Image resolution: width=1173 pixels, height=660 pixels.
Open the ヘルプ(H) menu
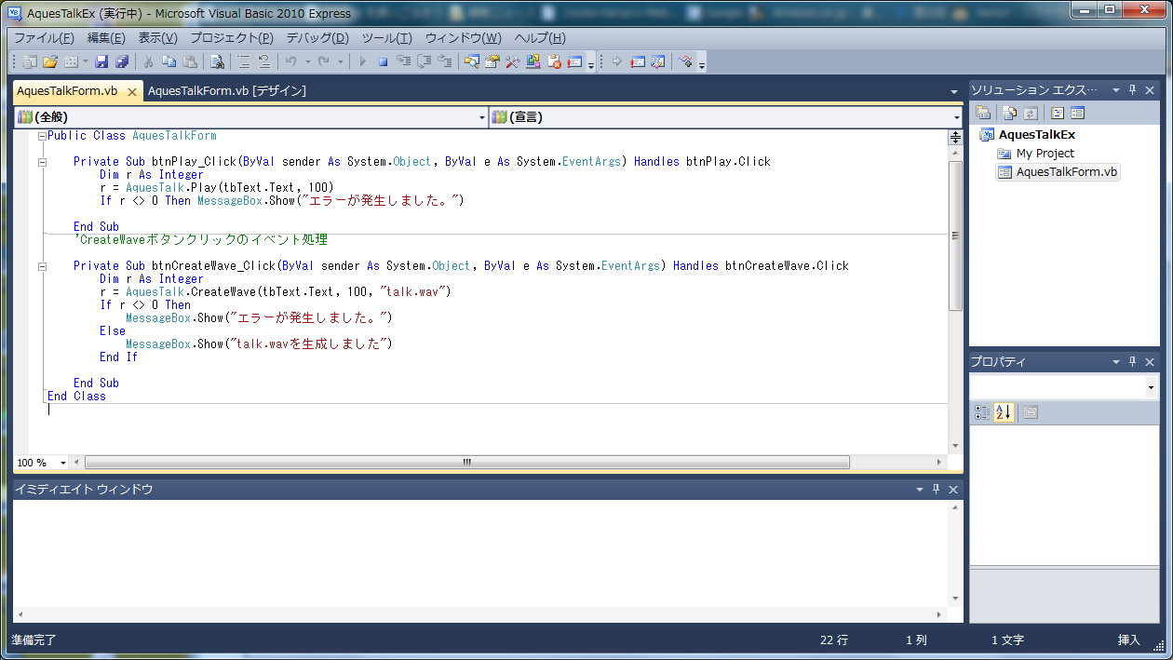click(x=540, y=38)
